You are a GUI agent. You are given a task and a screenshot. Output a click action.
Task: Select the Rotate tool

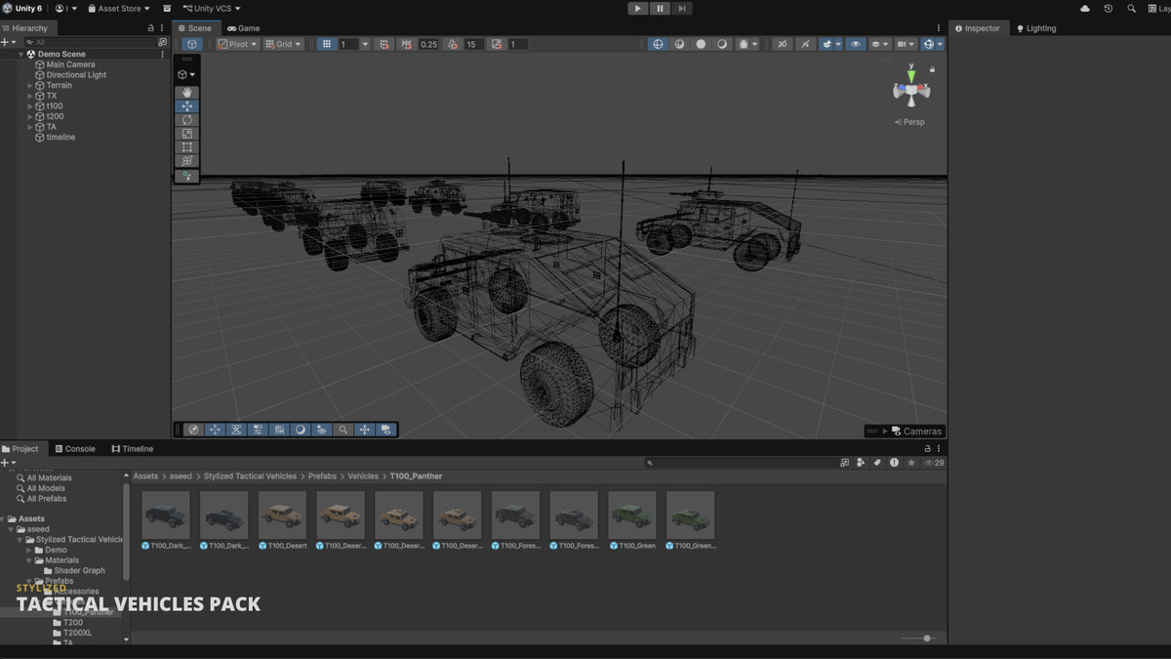pos(186,120)
